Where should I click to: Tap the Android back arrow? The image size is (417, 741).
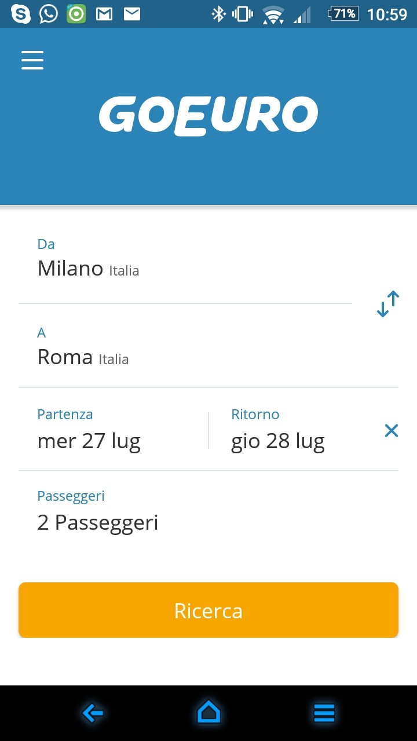(93, 713)
